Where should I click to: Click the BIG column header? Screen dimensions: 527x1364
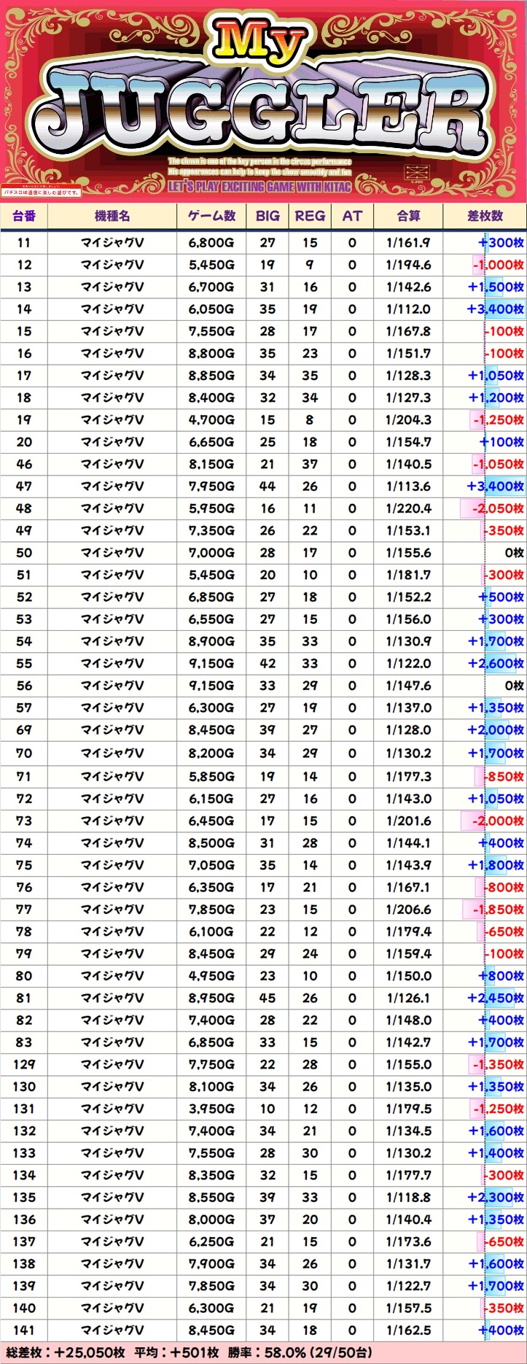coord(268,216)
